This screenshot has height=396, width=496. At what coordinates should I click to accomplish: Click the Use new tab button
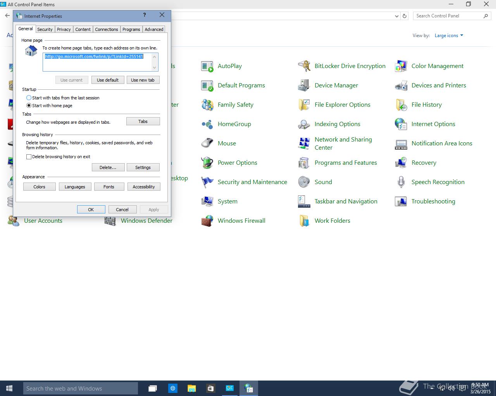[x=143, y=80]
